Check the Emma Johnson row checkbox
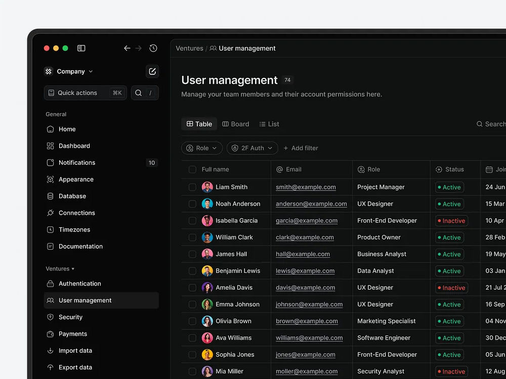The width and height of the screenshot is (506, 379). tap(192, 305)
